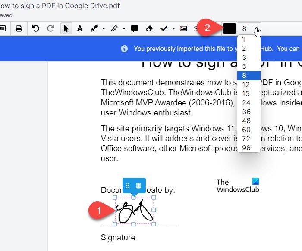Viewport: 302px width, 251px height.
Task: Select the pen drawing tool
Action: click(94, 28)
